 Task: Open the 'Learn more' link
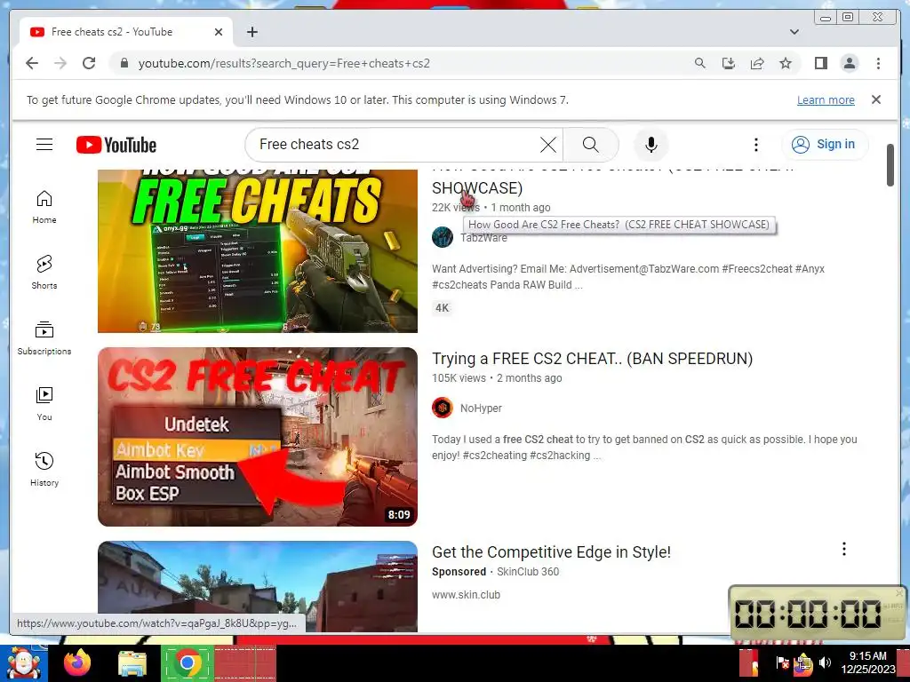(x=826, y=99)
